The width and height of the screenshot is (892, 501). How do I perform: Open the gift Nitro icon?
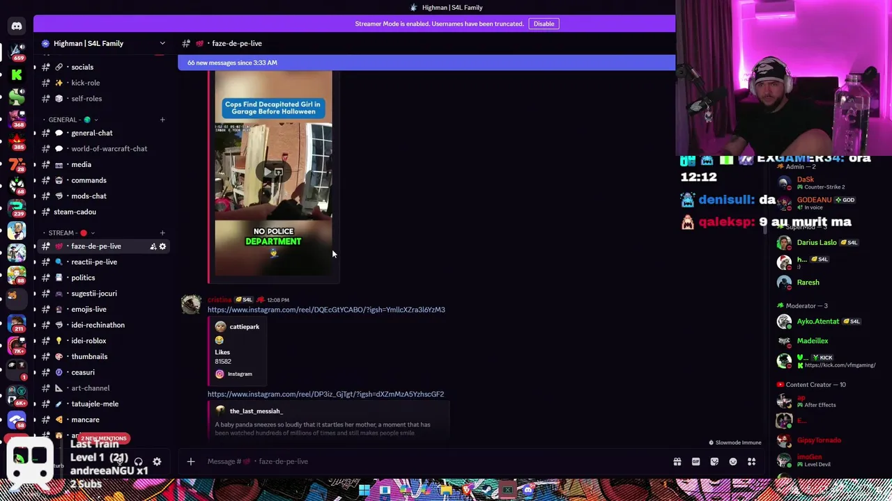[x=677, y=461]
